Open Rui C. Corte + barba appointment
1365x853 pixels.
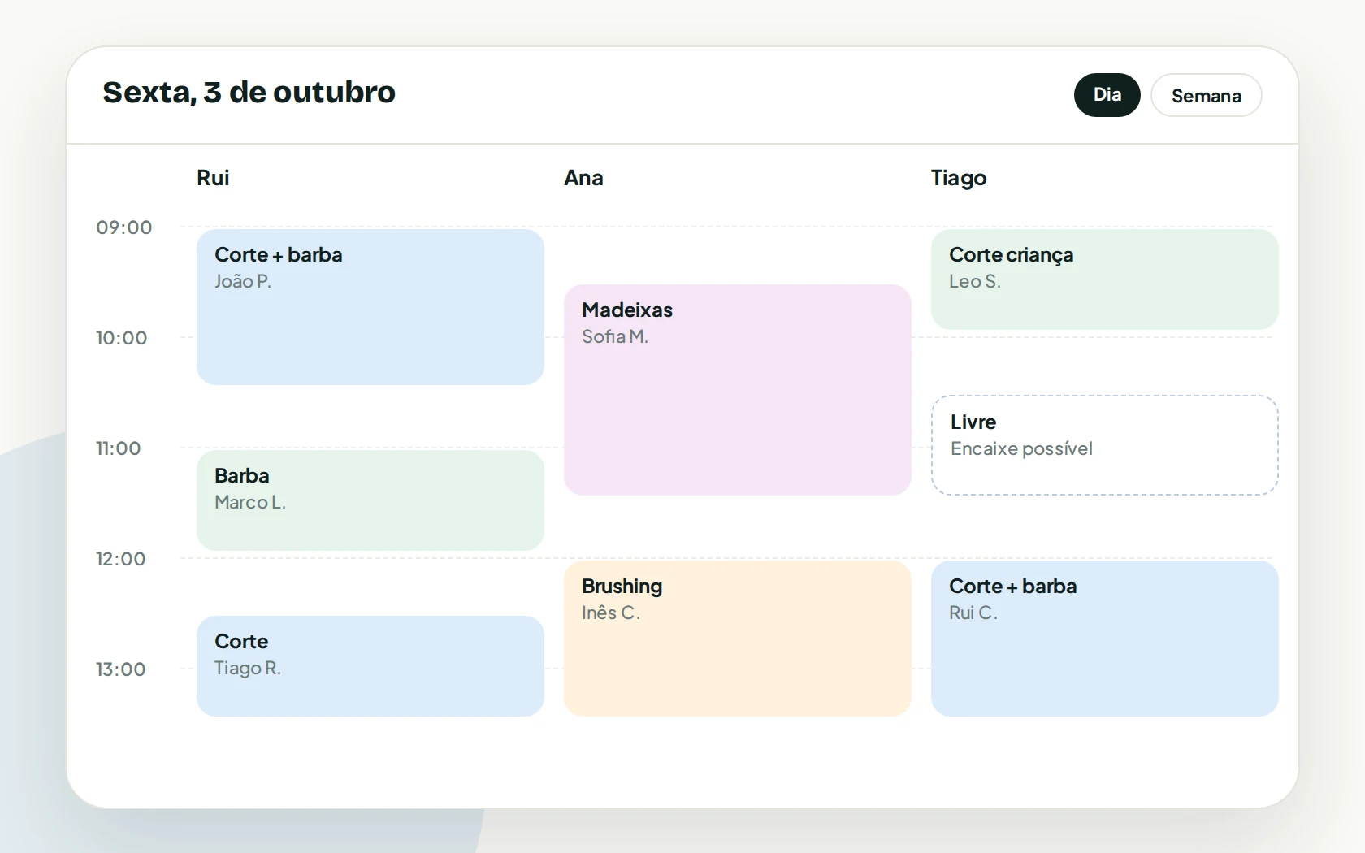[1104, 639]
